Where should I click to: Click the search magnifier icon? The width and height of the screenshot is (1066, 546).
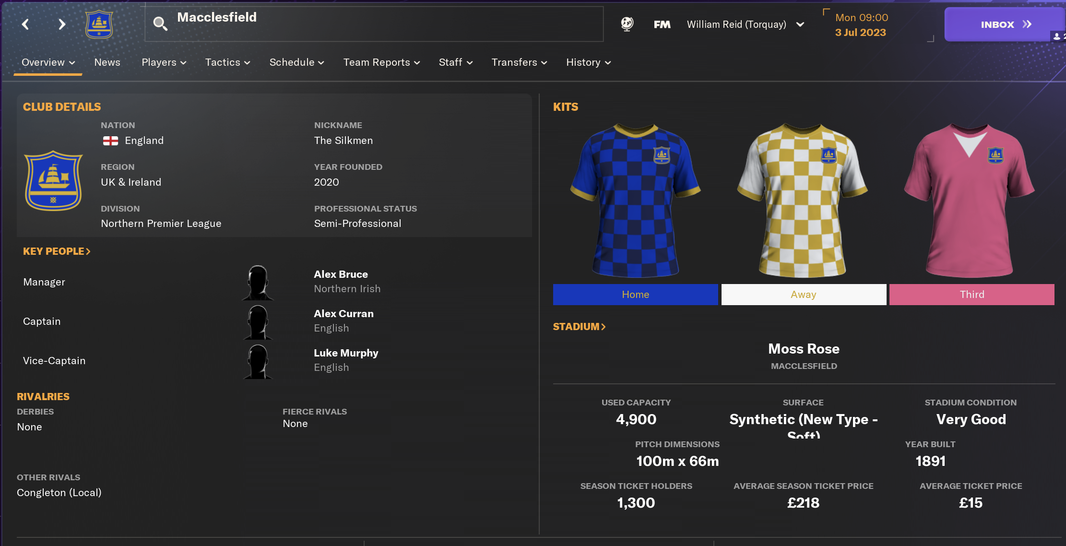(160, 24)
